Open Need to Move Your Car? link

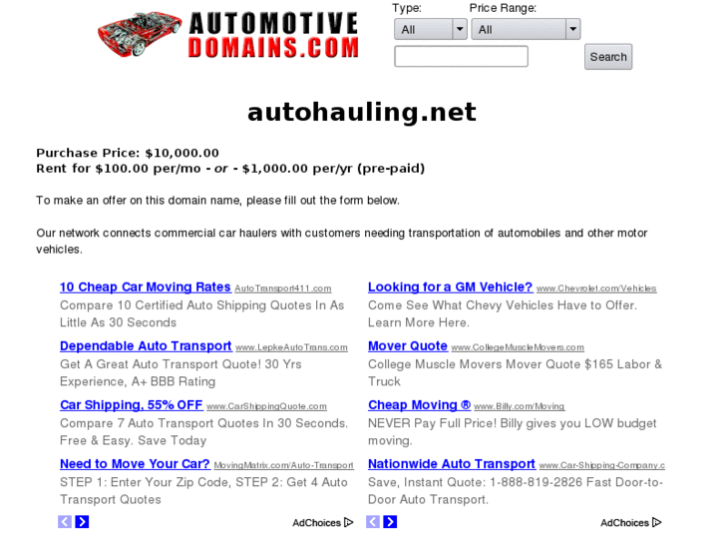(x=135, y=464)
